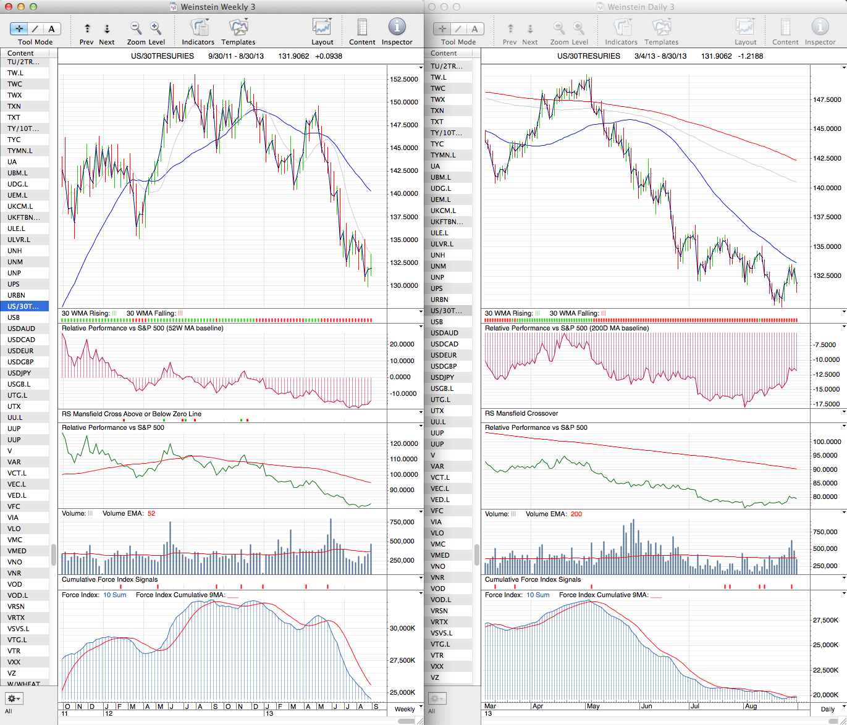Click the Weekly symbol list scrollbar thumb
The width and height of the screenshot is (847, 725).
[x=54, y=555]
